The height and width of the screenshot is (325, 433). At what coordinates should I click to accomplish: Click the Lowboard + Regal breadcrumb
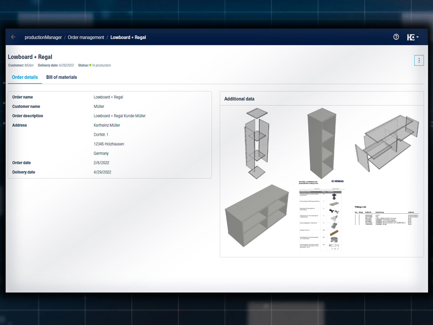click(128, 37)
